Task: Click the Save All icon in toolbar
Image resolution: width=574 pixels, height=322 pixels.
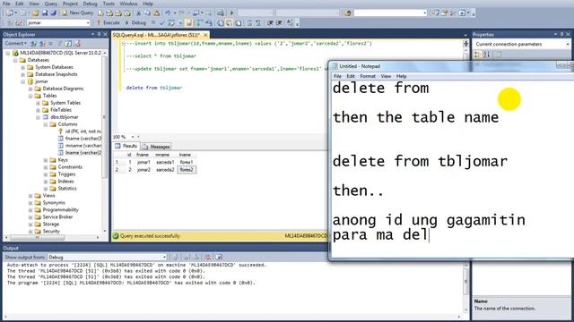Action: tap(53, 13)
